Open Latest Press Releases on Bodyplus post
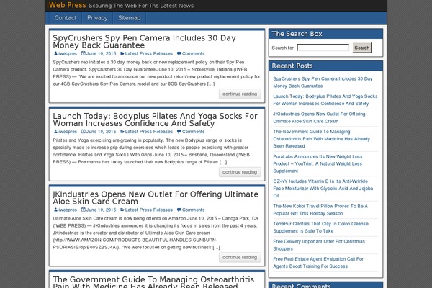Viewport: 432px width, 288px height. pos(149,132)
